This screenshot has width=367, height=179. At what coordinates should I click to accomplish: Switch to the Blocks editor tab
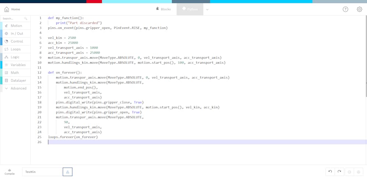point(163,9)
